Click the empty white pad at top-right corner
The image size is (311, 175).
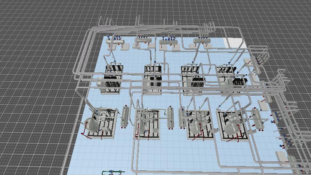point(234,42)
